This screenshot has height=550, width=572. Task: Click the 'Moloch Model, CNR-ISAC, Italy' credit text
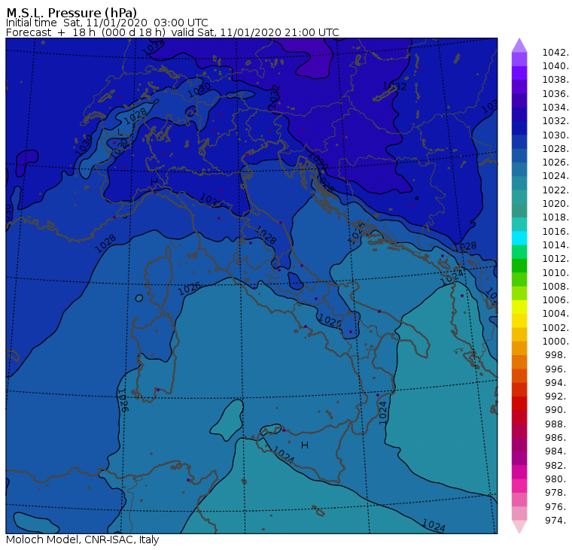pos(83,539)
